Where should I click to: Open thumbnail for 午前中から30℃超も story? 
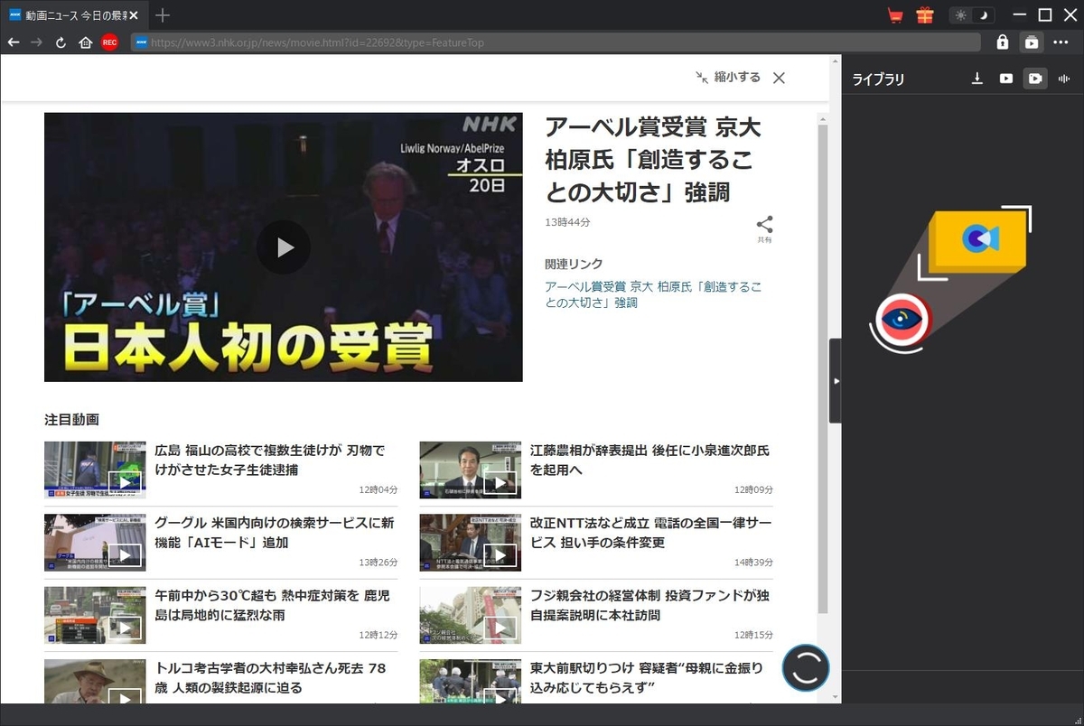tap(95, 615)
